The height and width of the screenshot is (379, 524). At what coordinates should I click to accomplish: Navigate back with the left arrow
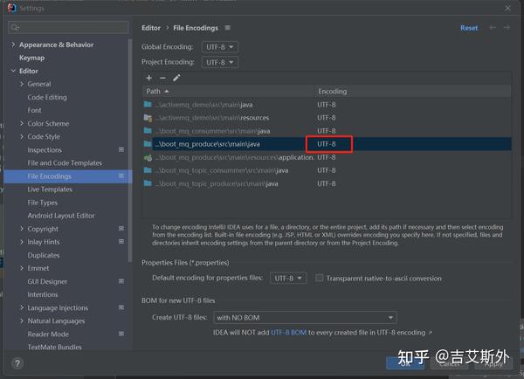493,28
